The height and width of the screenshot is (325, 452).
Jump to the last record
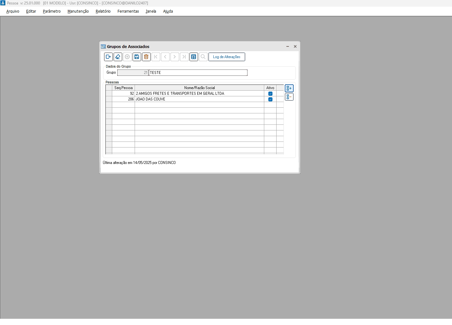pos(184,57)
